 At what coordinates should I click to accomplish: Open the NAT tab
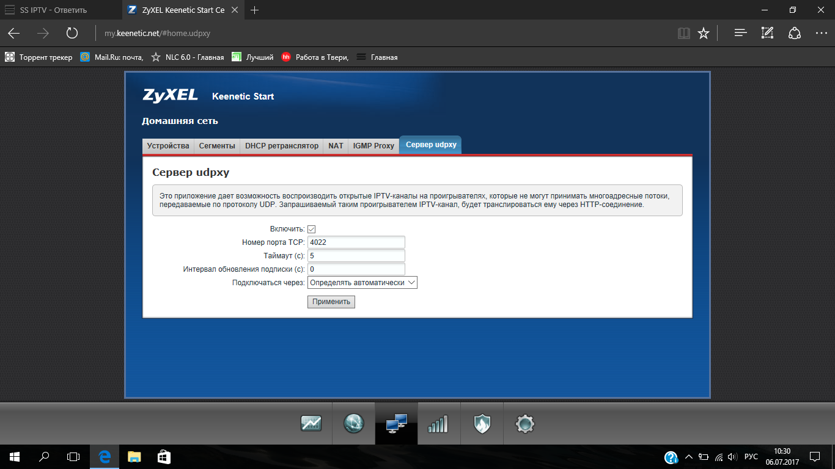(x=336, y=146)
